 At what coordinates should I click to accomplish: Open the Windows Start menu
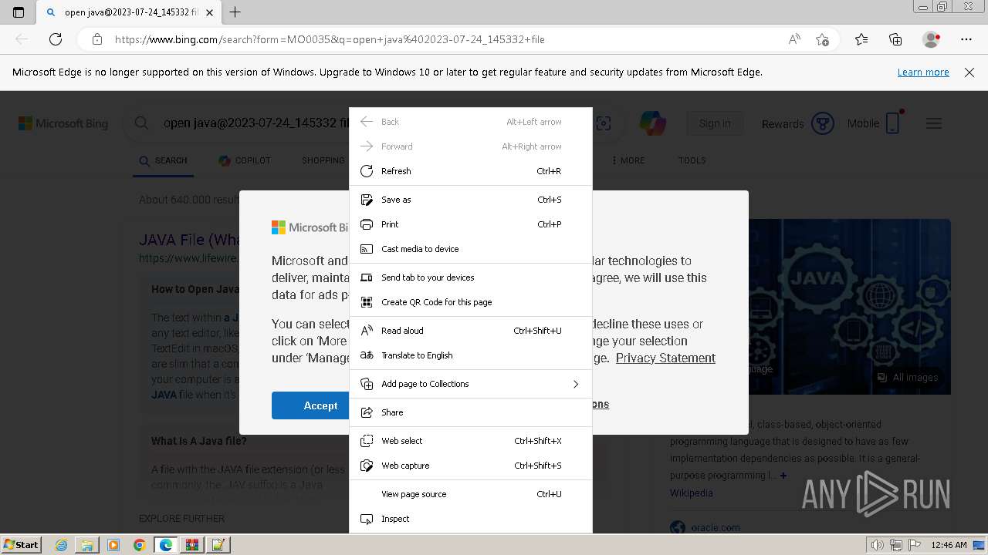tap(21, 544)
